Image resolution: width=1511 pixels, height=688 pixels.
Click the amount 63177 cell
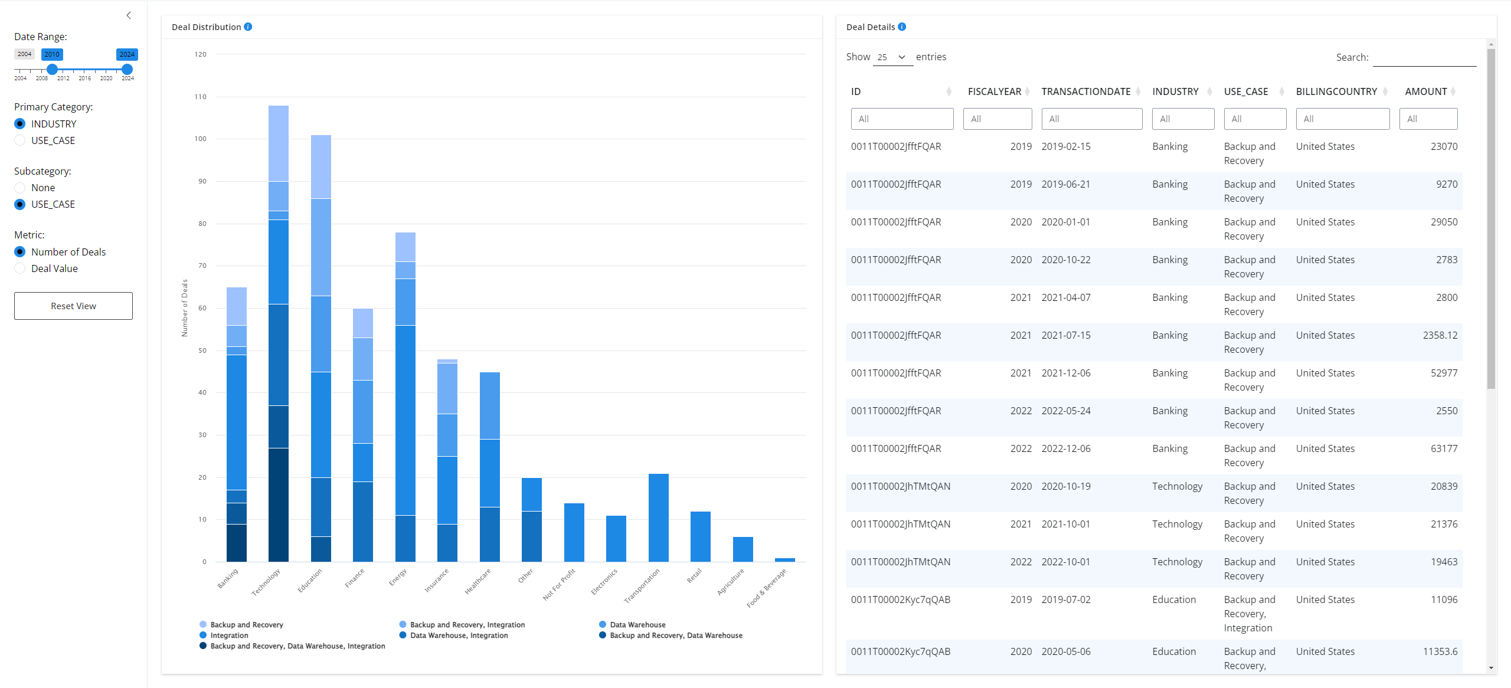[1444, 448]
